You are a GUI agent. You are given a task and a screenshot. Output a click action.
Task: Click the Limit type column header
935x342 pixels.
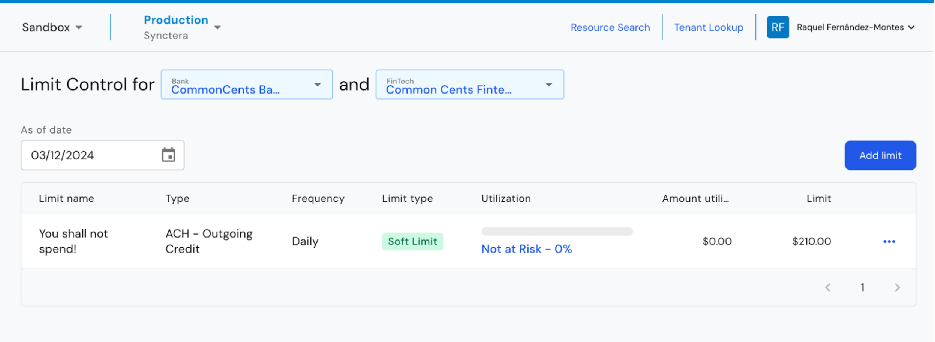(x=407, y=199)
